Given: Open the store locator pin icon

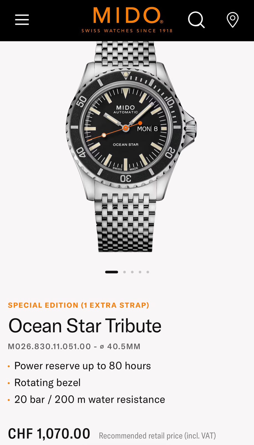Looking at the screenshot, I should [x=233, y=20].
